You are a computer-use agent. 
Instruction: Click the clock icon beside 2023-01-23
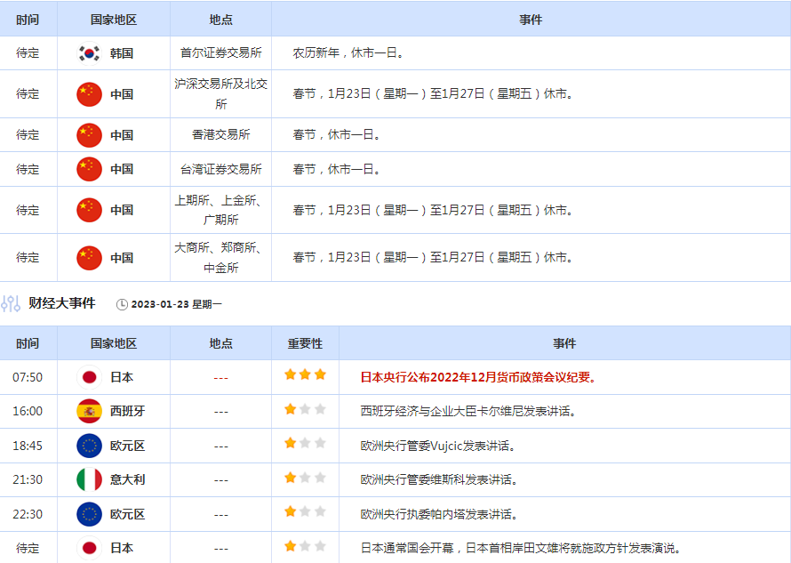tap(122, 304)
